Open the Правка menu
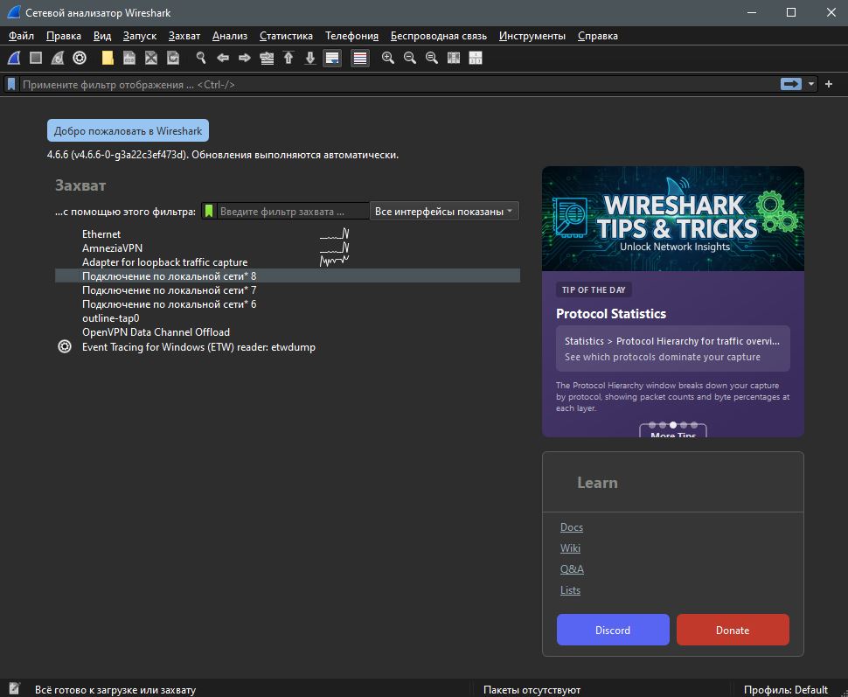 (64, 36)
